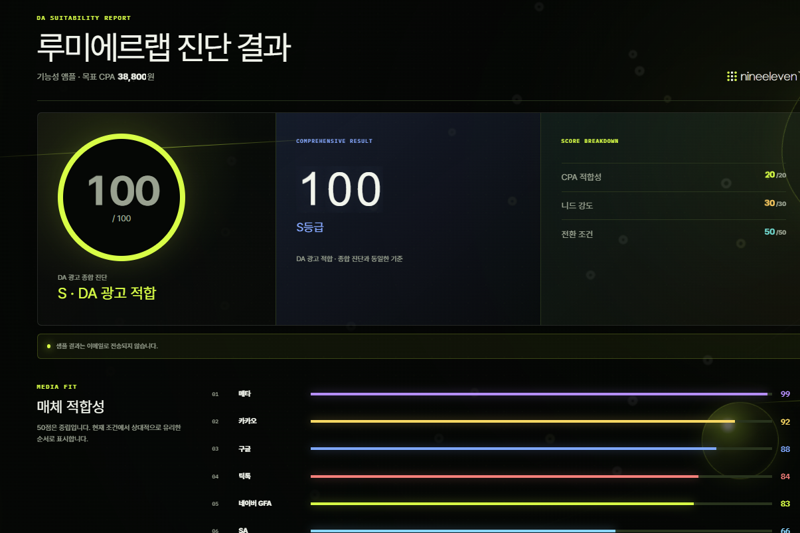Click rank number 02 beside 카카오
The image size is (800, 533).
pos(215,422)
